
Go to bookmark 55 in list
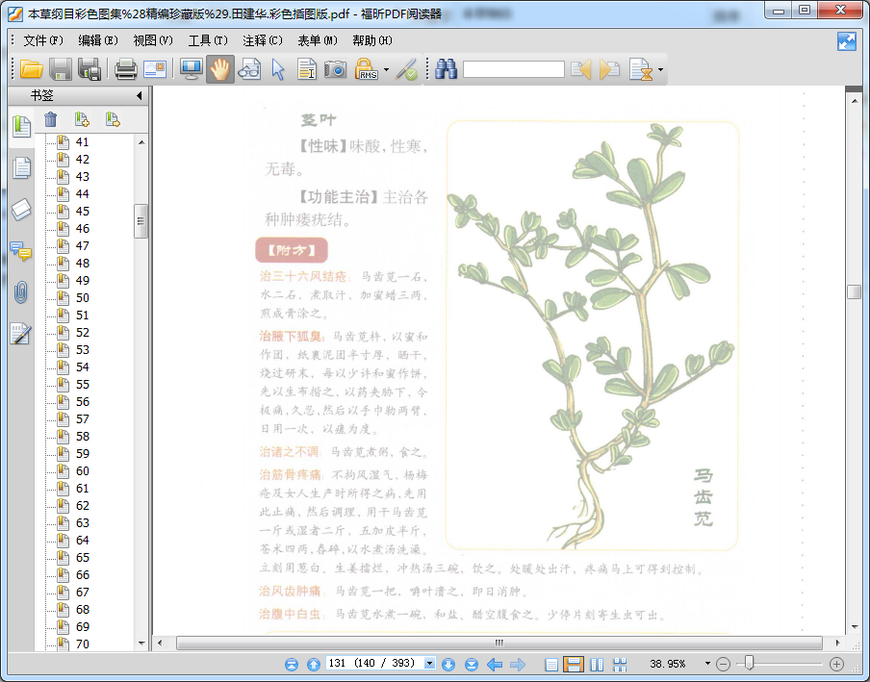[x=82, y=385]
